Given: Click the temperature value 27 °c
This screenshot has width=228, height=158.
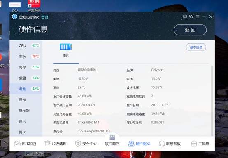Looking at the screenshot, I should pos(81,87).
